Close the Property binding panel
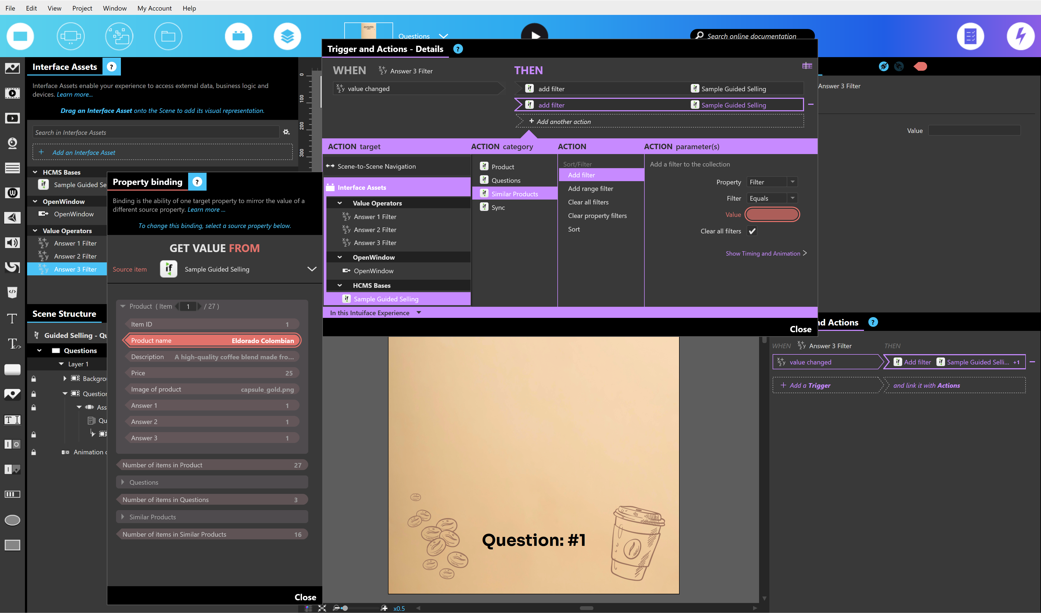This screenshot has height=613, width=1041. coord(305,597)
